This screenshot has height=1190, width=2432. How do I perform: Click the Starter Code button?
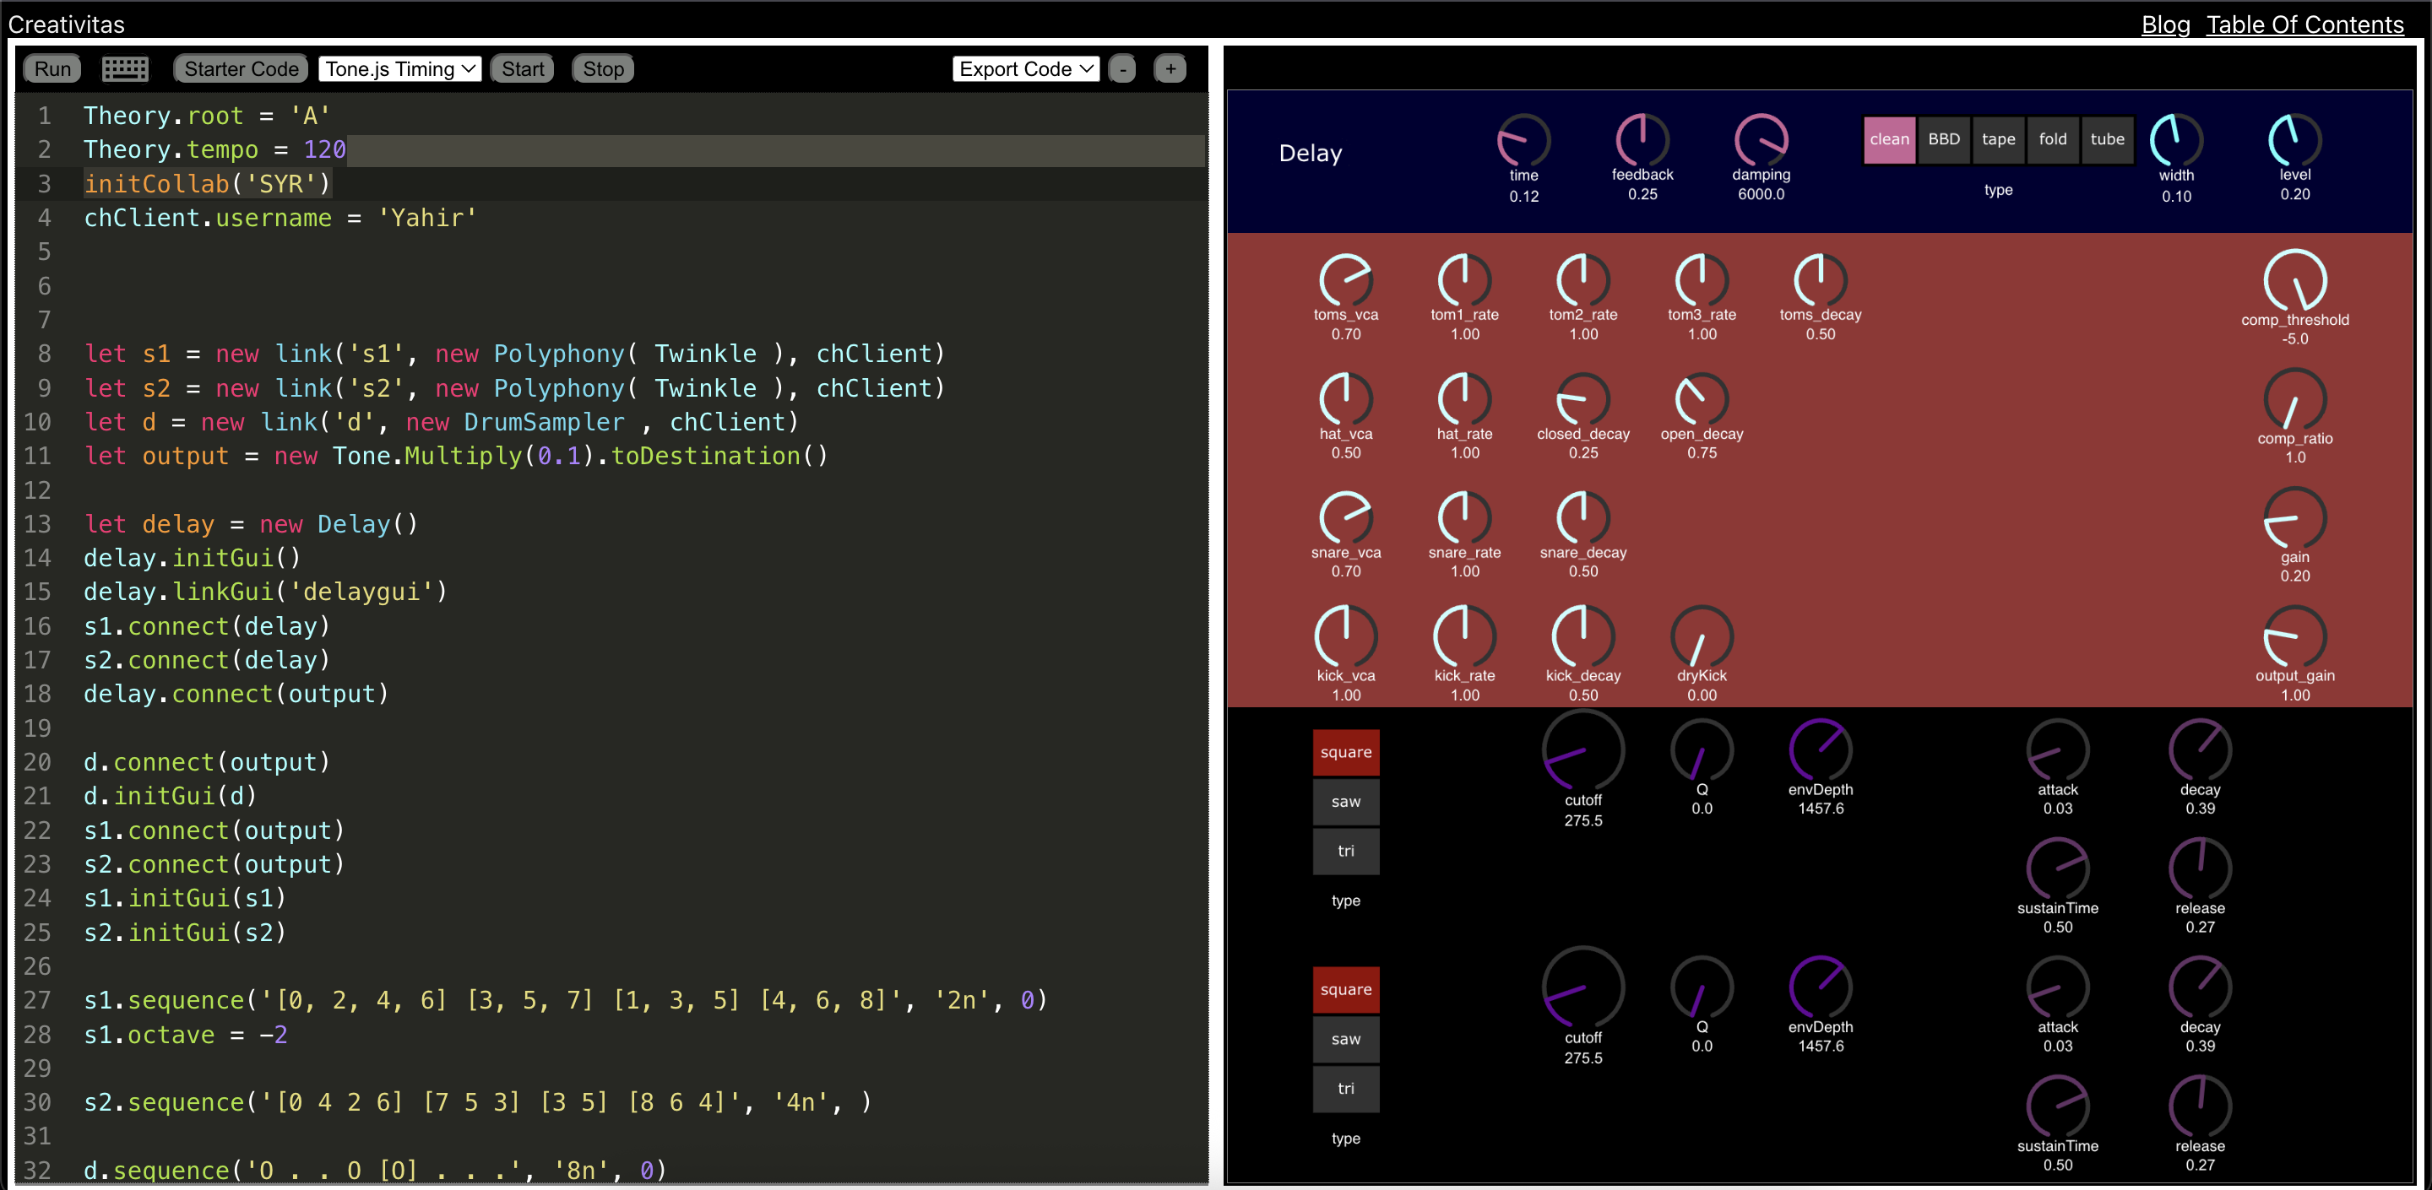[x=241, y=69]
